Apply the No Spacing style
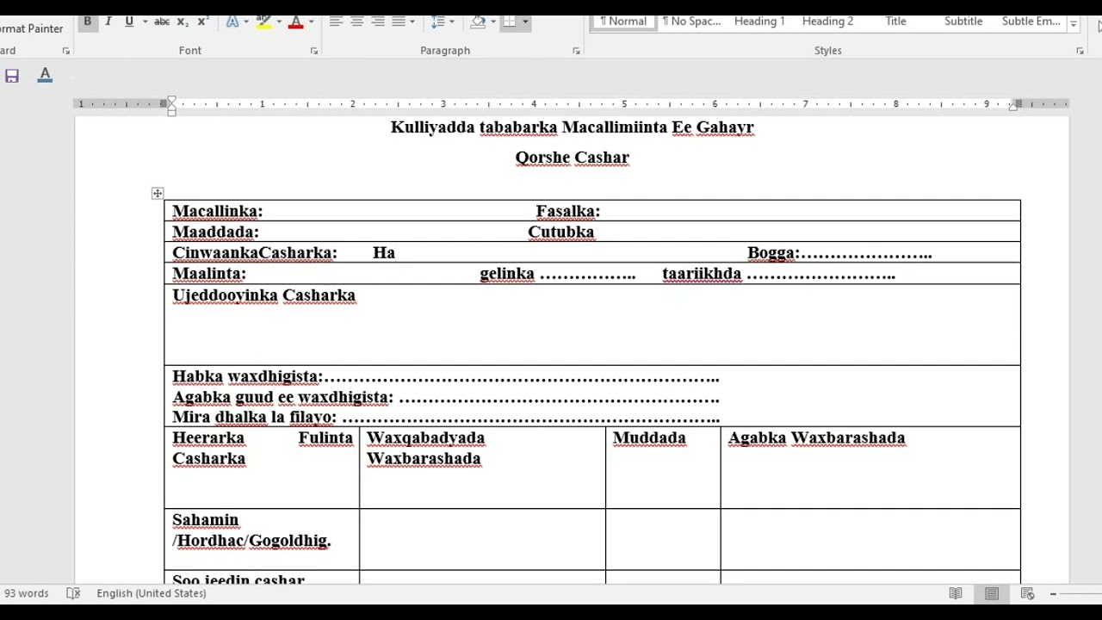The width and height of the screenshot is (1102, 620). point(691,22)
